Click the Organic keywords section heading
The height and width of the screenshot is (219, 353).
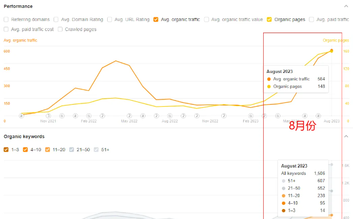[24, 137]
